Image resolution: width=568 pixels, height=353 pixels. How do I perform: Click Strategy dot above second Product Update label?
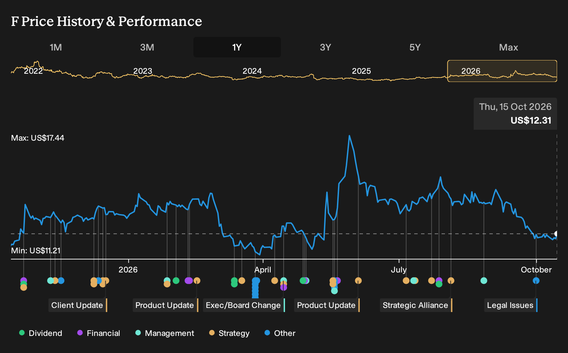(x=358, y=281)
